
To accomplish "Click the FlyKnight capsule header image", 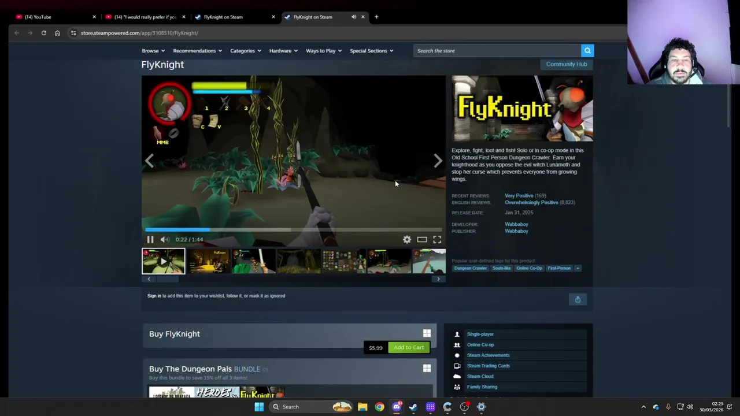I will pos(522,109).
